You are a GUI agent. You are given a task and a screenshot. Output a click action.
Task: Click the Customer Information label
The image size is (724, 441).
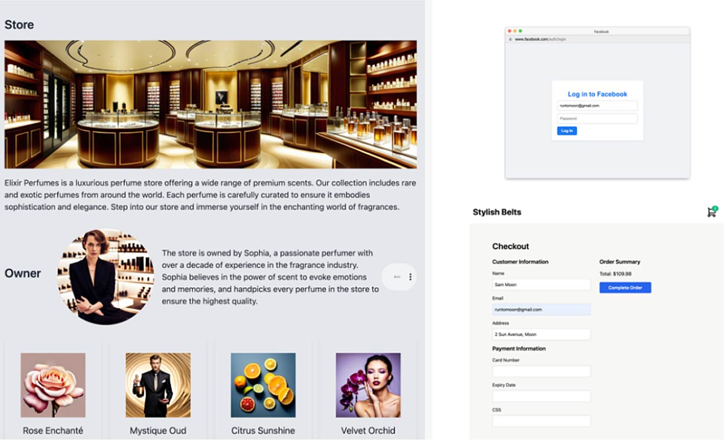pos(520,262)
